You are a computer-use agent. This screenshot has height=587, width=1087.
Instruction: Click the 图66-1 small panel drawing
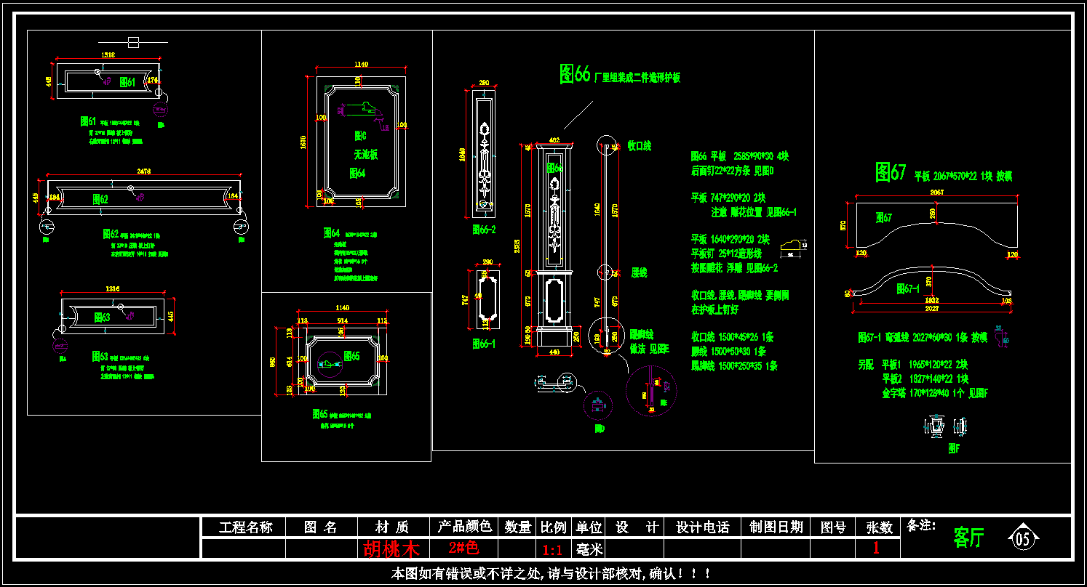[x=482, y=299]
